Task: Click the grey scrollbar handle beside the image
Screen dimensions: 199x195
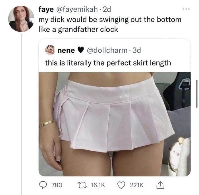Action: coord(197,94)
